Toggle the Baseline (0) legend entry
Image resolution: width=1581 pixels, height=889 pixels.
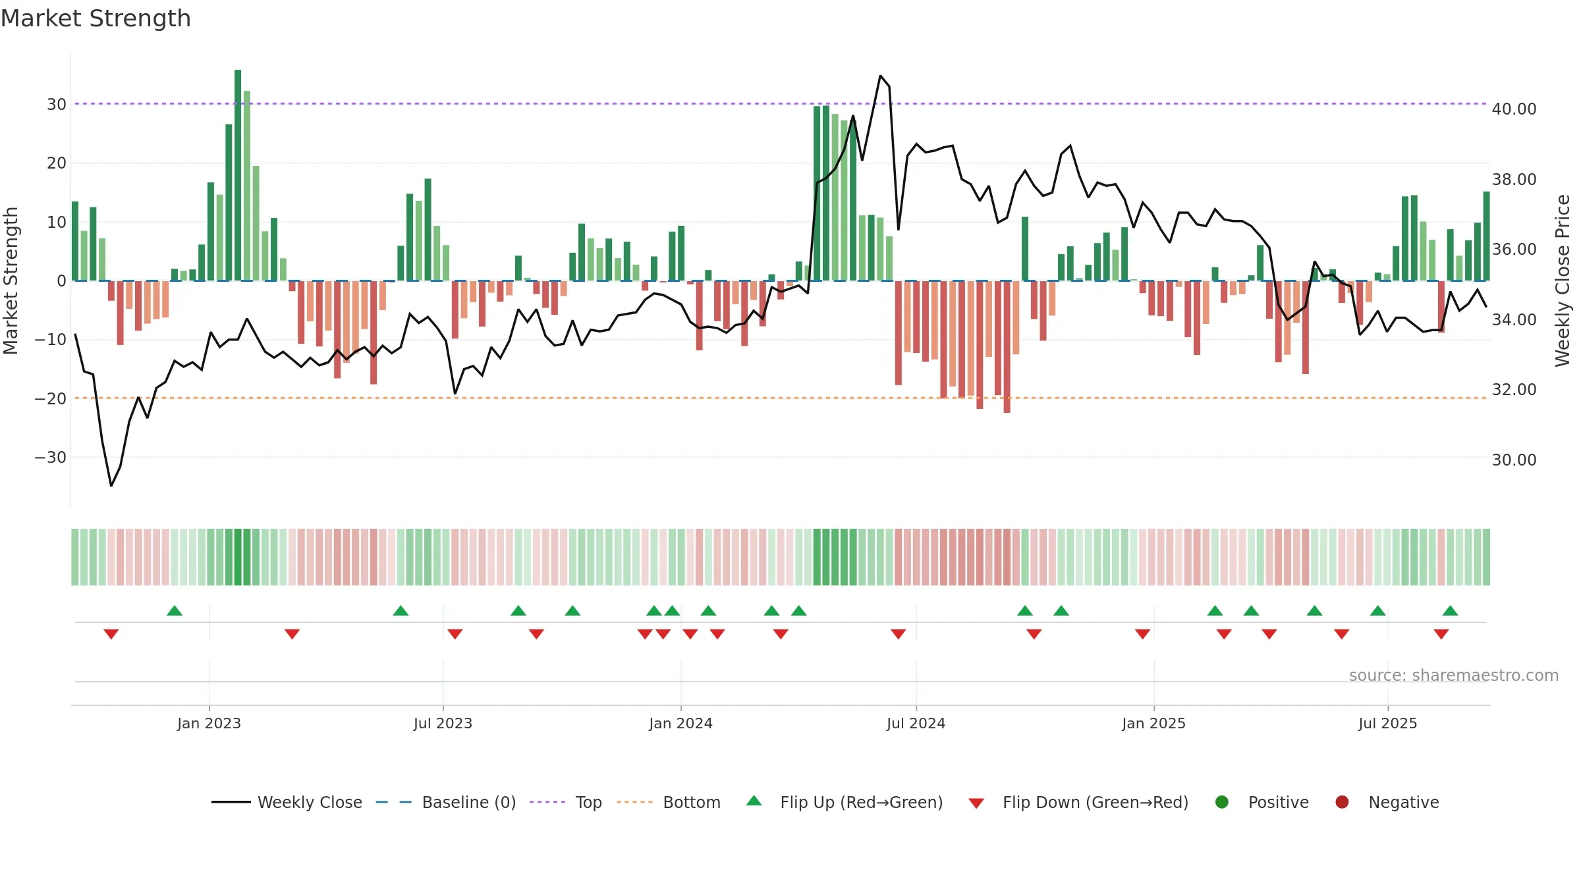coord(445,802)
